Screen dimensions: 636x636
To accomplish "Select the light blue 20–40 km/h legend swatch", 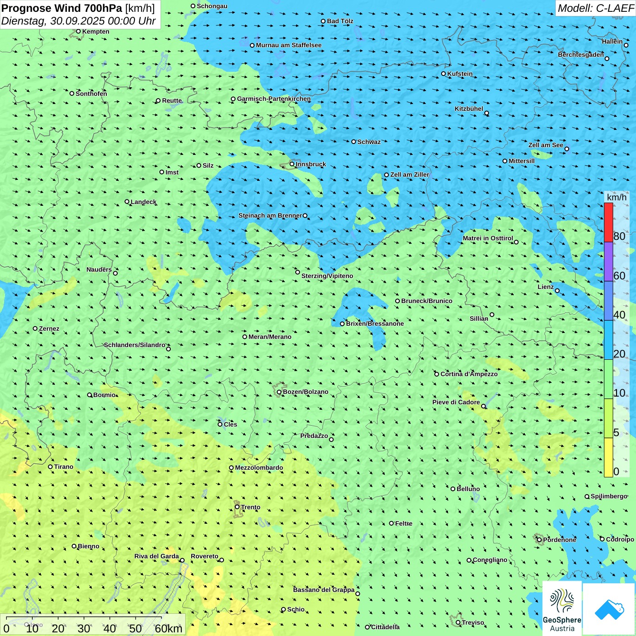I will [608, 340].
